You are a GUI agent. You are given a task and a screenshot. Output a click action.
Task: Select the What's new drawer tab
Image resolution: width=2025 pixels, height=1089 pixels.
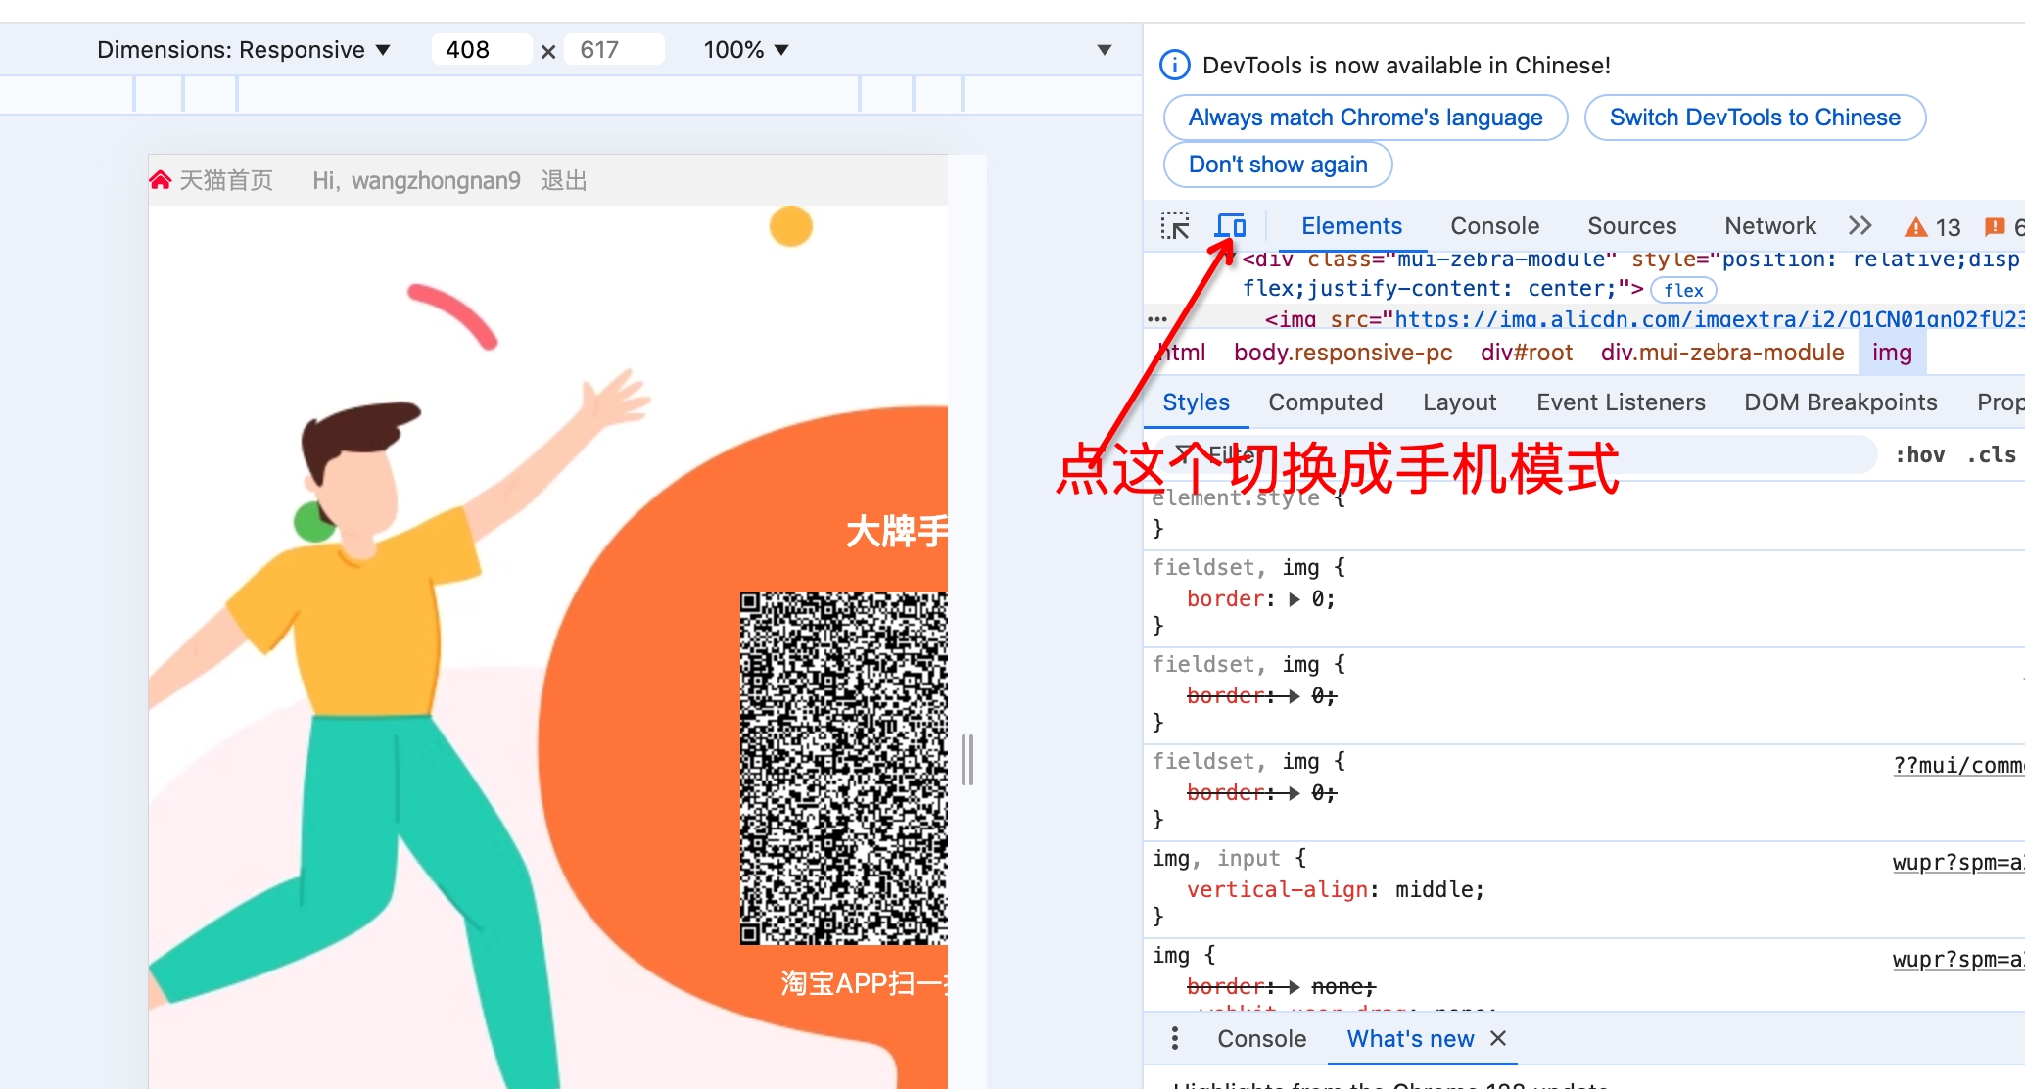pyautogui.click(x=1410, y=1038)
